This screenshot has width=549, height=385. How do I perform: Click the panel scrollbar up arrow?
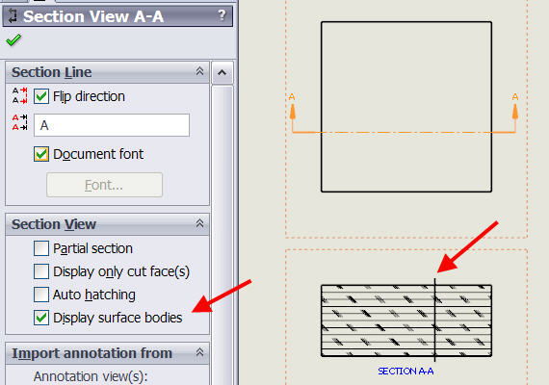[x=222, y=73]
